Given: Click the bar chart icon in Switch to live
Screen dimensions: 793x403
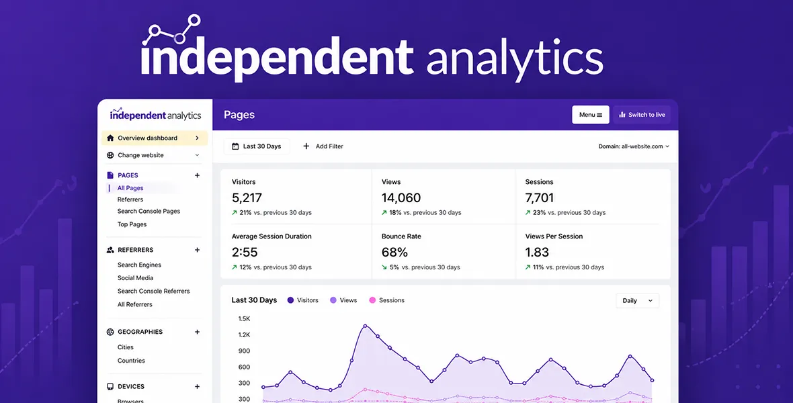Looking at the screenshot, I should (622, 115).
